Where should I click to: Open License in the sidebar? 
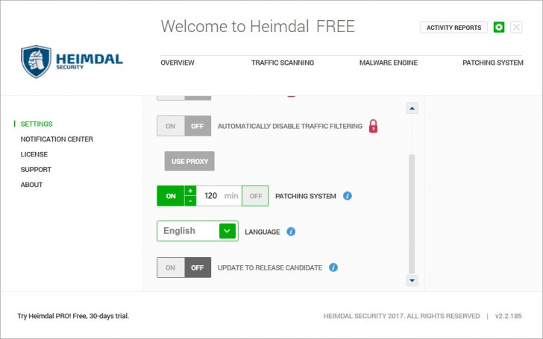[x=34, y=154]
